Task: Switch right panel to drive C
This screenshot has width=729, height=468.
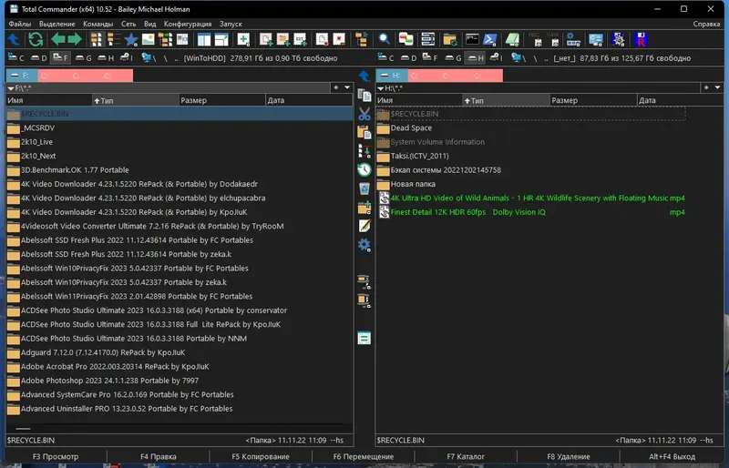Action: coord(385,57)
